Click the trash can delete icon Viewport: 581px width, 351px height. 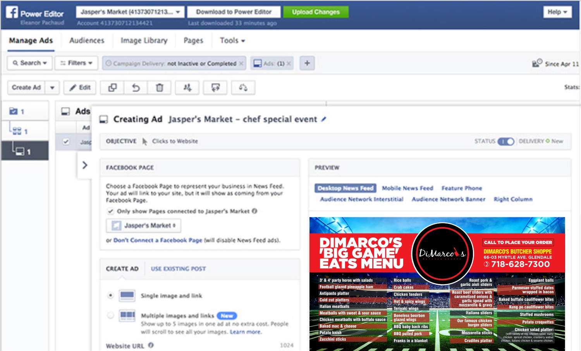point(160,88)
